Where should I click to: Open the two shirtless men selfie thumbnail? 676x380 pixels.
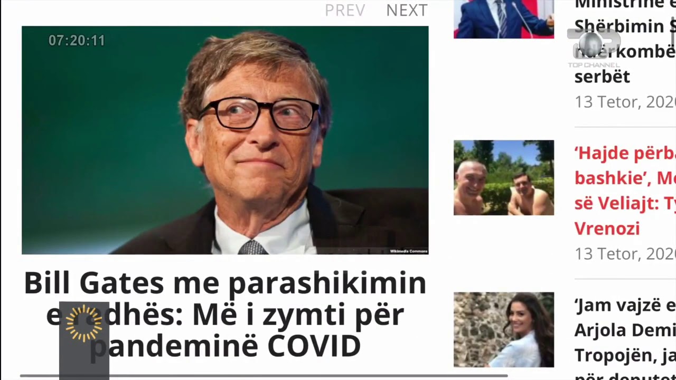(504, 178)
